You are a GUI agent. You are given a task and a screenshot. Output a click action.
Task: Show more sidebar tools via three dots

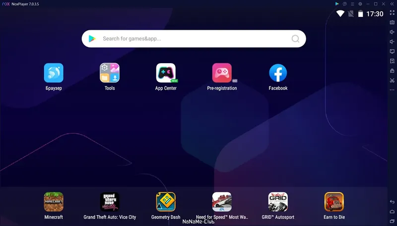click(392, 90)
